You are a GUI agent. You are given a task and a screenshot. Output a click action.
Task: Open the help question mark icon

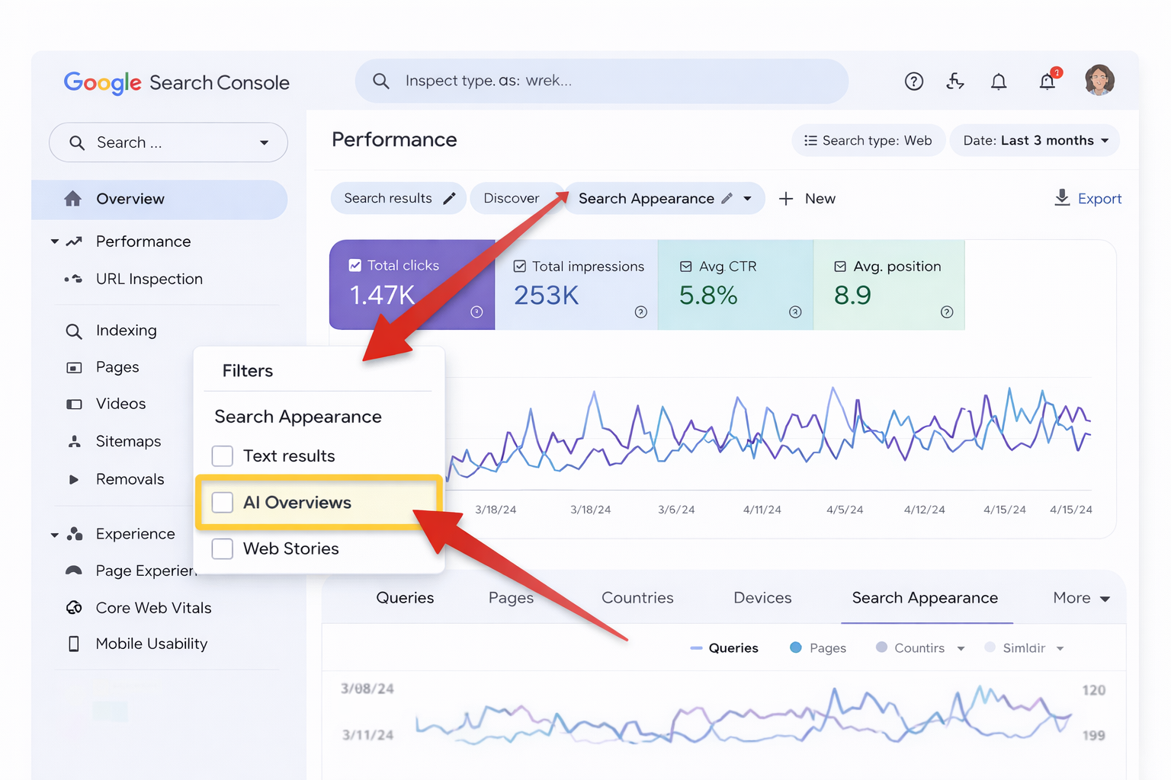pos(913,82)
